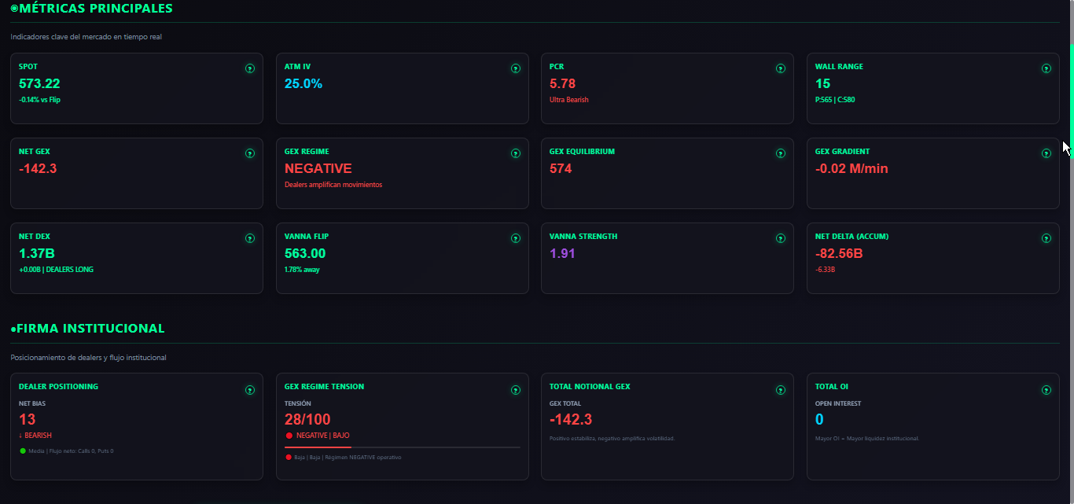Open the NET DEX info icon
This screenshot has width=1074, height=504.
coord(250,238)
